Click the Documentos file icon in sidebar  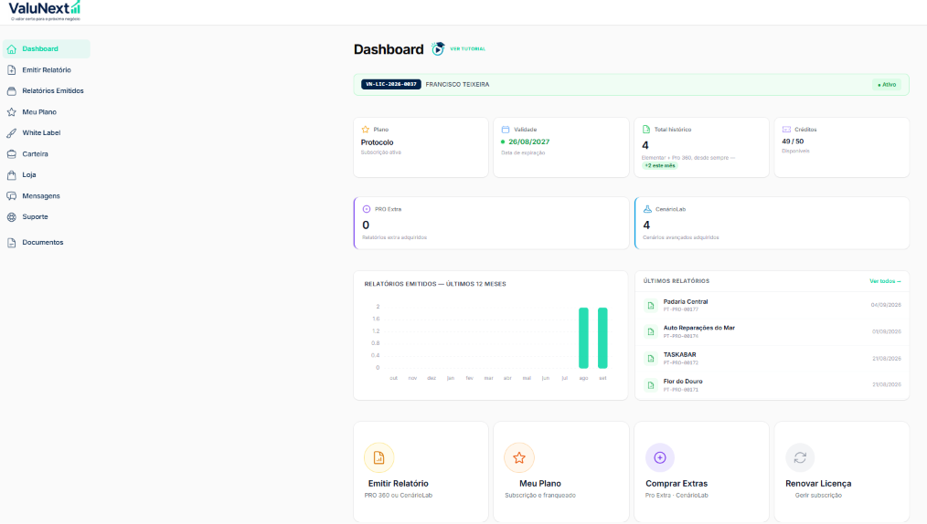[x=11, y=243]
